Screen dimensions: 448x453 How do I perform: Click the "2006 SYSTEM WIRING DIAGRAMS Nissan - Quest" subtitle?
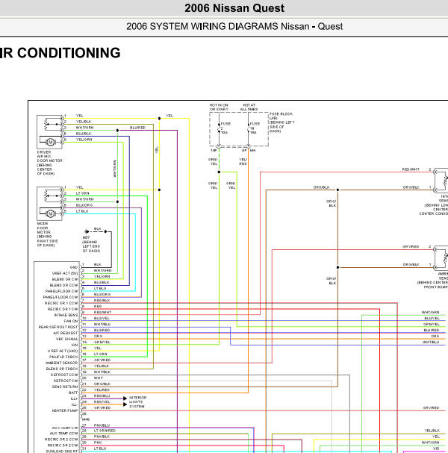click(x=234, y=26)
